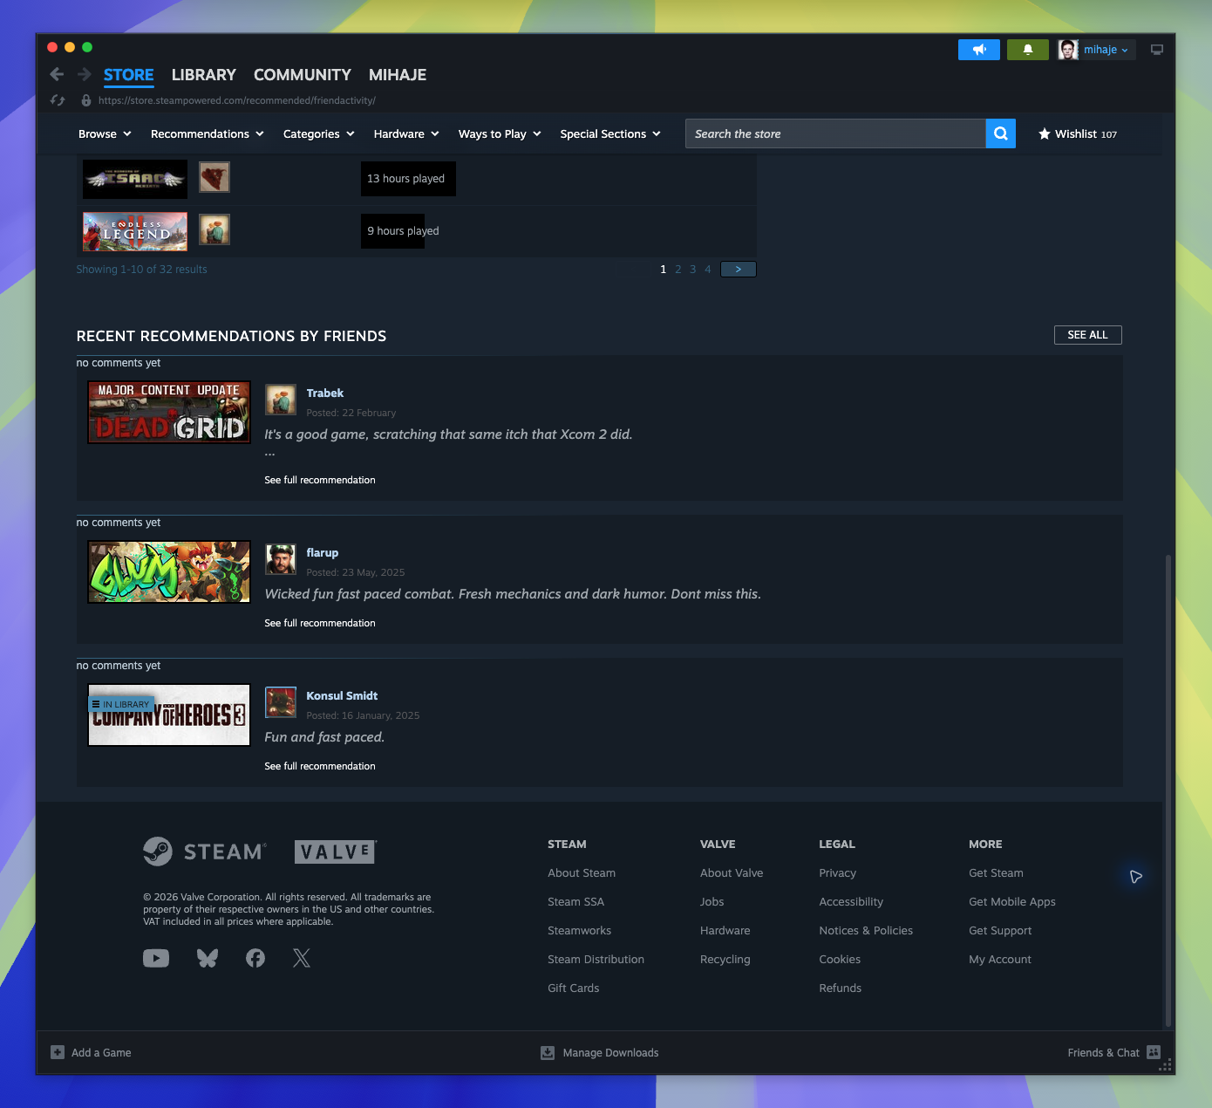Expand the Special Sections menu
Screen dimensions: 1212x1108
click(x=610, y=133)
